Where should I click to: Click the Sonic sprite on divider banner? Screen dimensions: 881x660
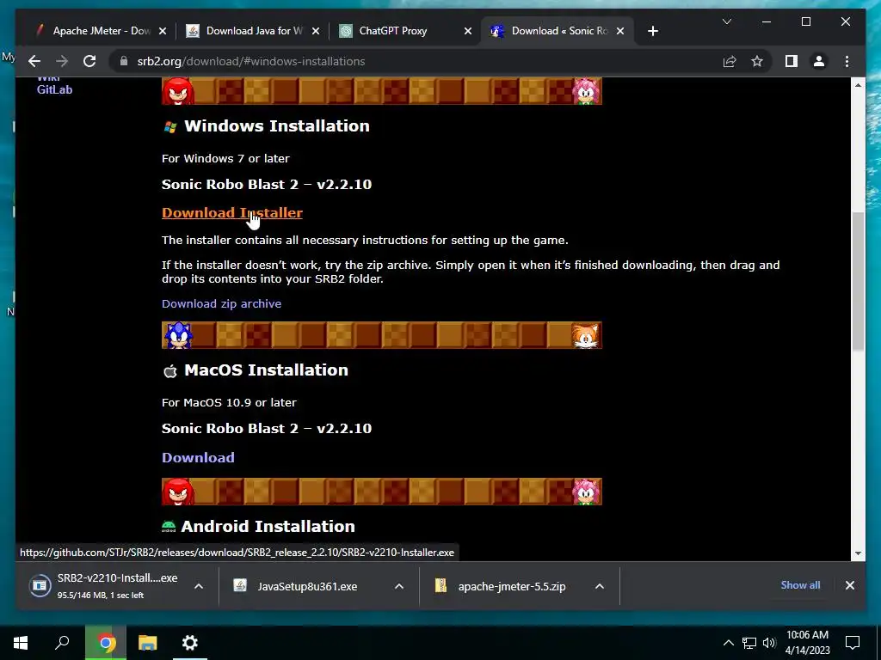coord(178,335)
